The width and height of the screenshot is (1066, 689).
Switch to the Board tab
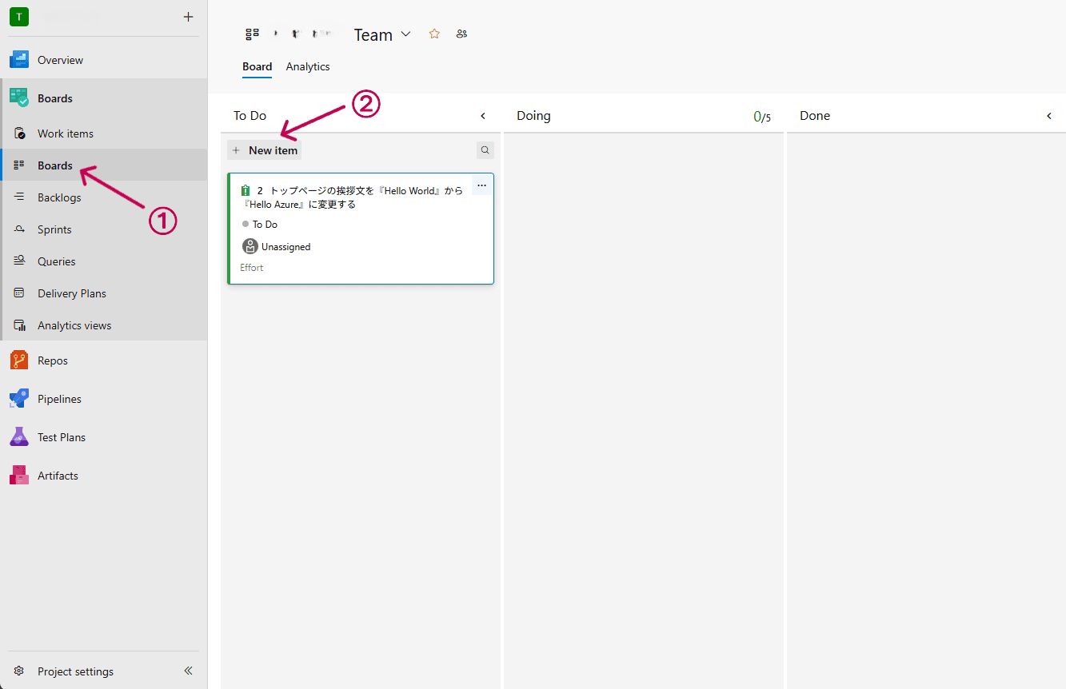[258, 66]
